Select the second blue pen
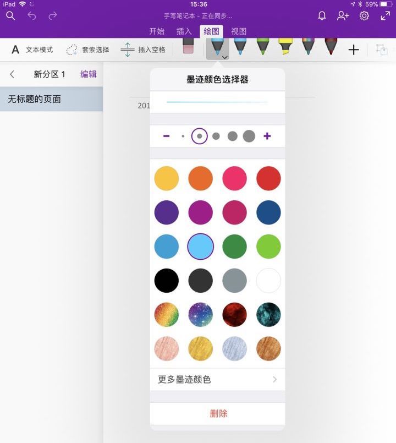This screenshot has width=396, height=443. pyautogui.click(x=240, y=46)
